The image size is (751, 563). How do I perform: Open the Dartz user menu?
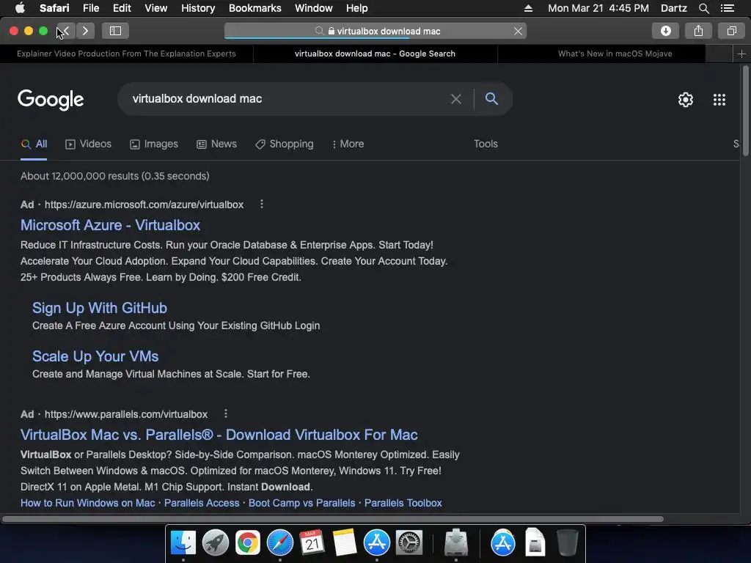click(673, 8)
